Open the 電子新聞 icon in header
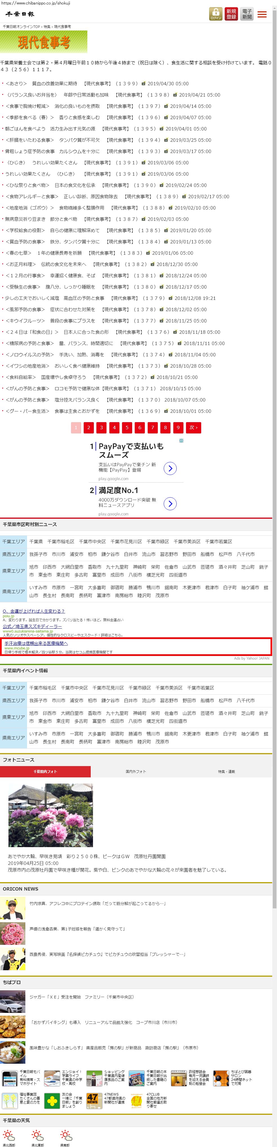 pyautogui.click(x=247, y=14)
